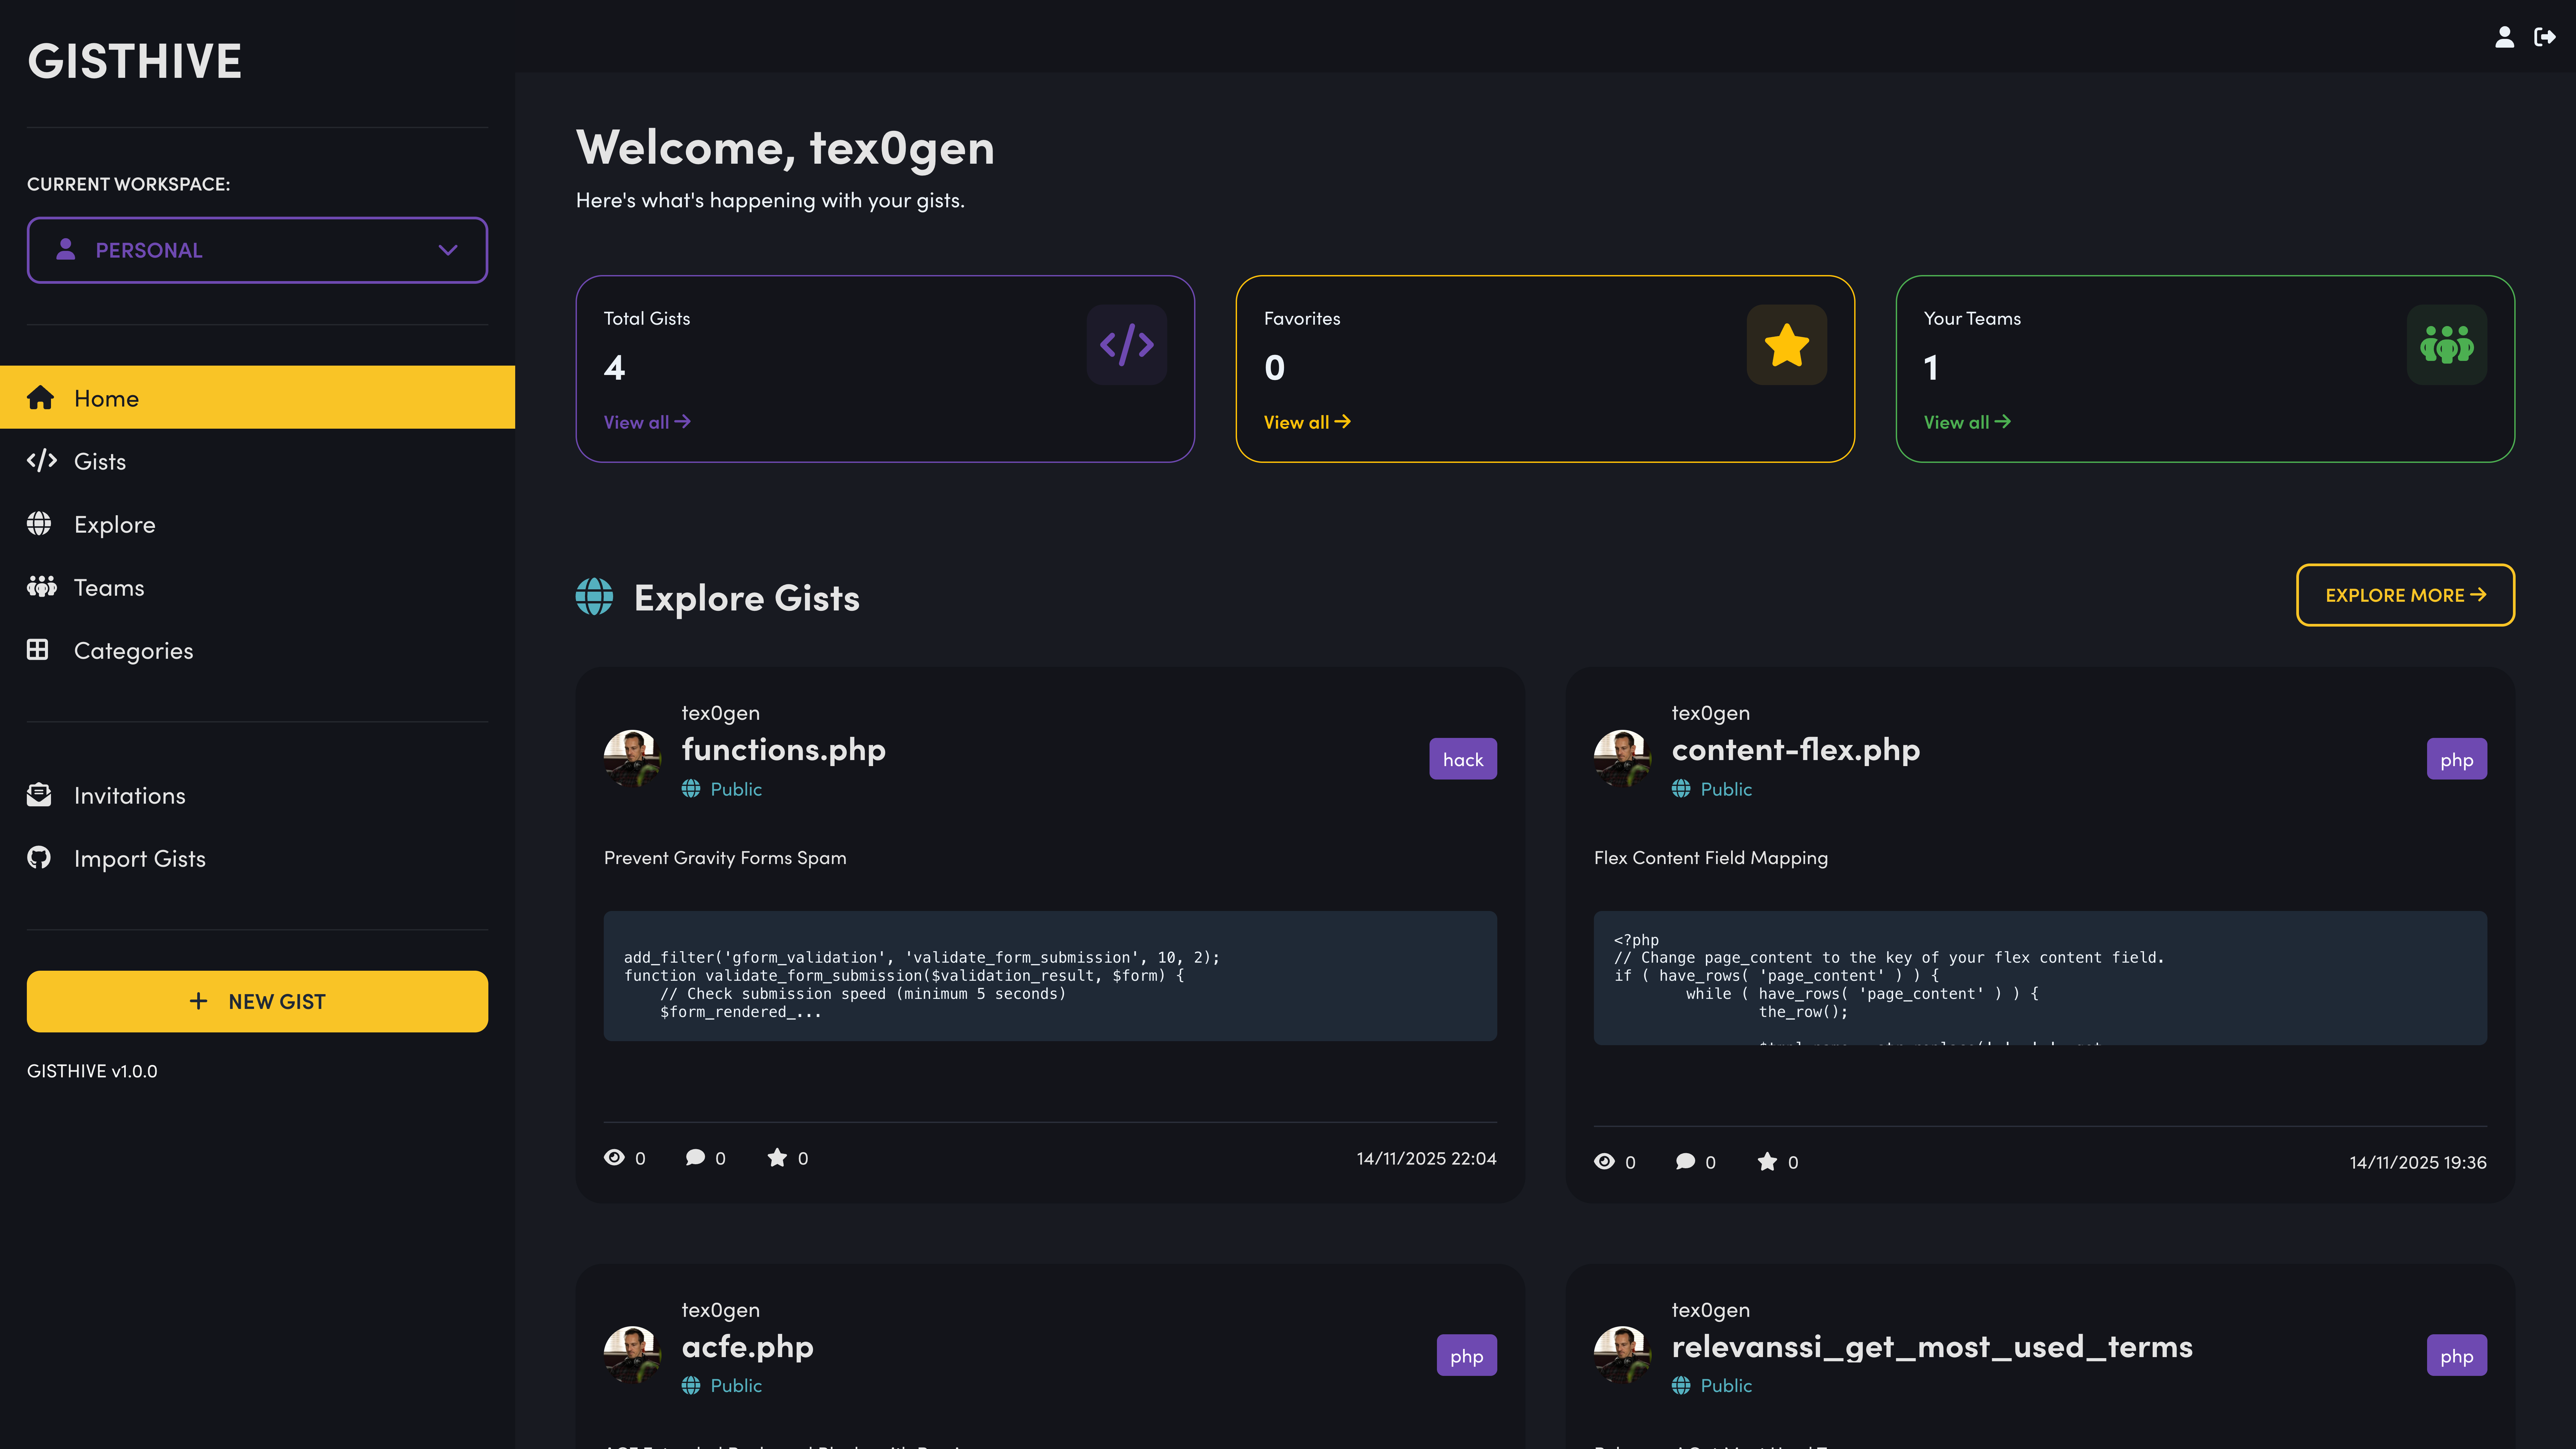Click the hack tag on functions.php

click(x=1463, y=759)
